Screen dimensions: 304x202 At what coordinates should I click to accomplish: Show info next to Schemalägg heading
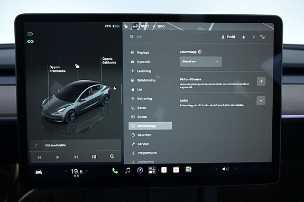point(200,52)
